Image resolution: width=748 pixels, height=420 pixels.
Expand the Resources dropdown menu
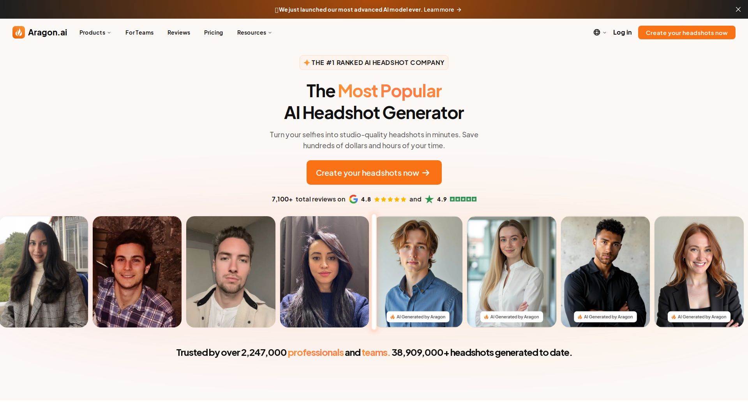tap(254, 33)
